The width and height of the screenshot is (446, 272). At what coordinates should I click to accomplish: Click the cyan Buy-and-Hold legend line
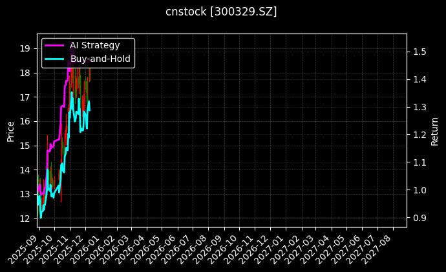pyautogui.click(x=54, y=59)
